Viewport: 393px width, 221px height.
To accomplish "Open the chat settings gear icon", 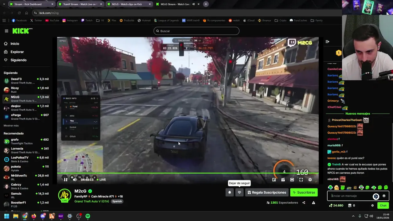I will (372, 205).
